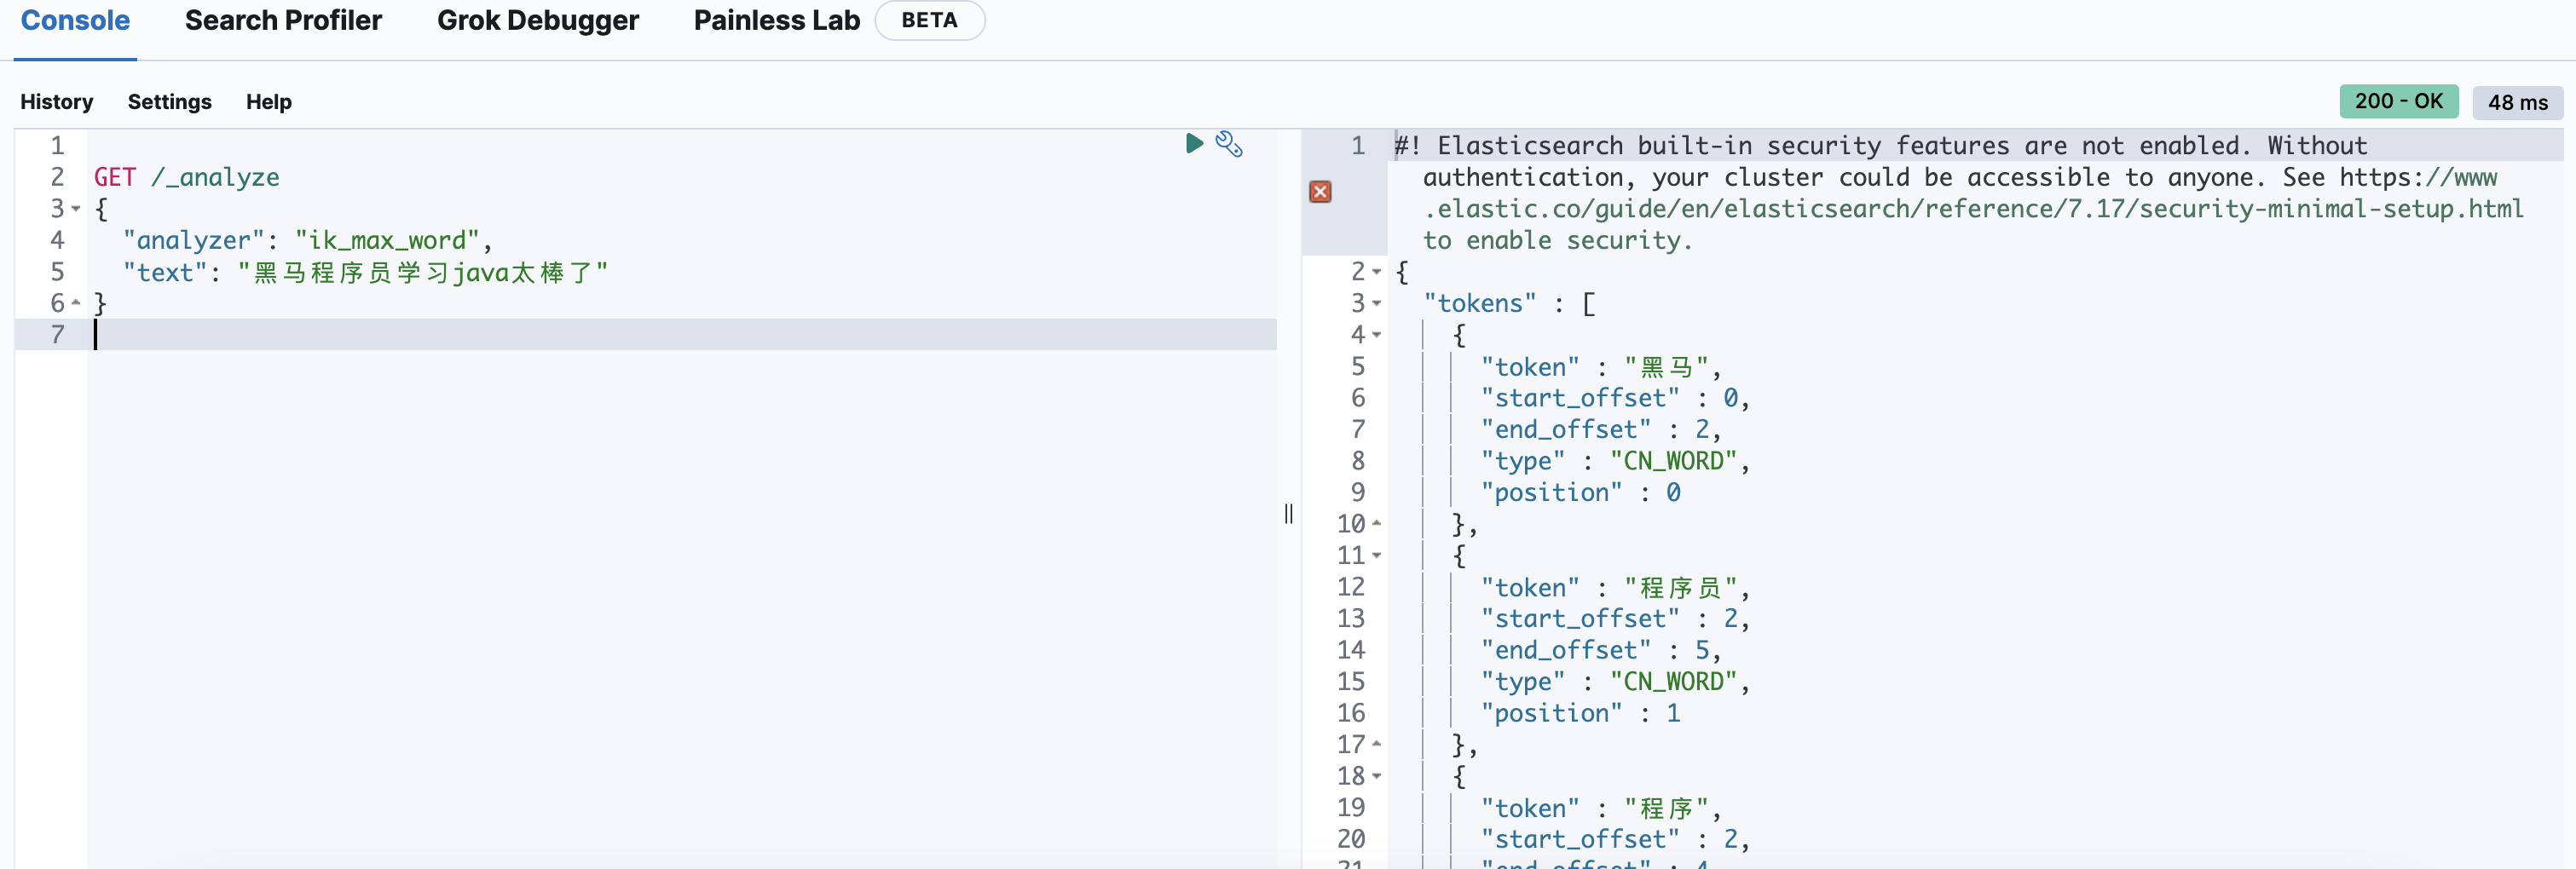
Task: Collapse the "tokens" array in response
Action: [1377, 303]
